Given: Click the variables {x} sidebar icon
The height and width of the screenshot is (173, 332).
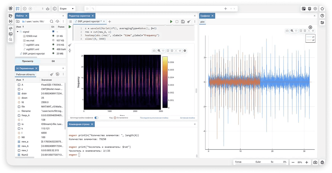Looking at the screenshot, I should coord(11,22).
